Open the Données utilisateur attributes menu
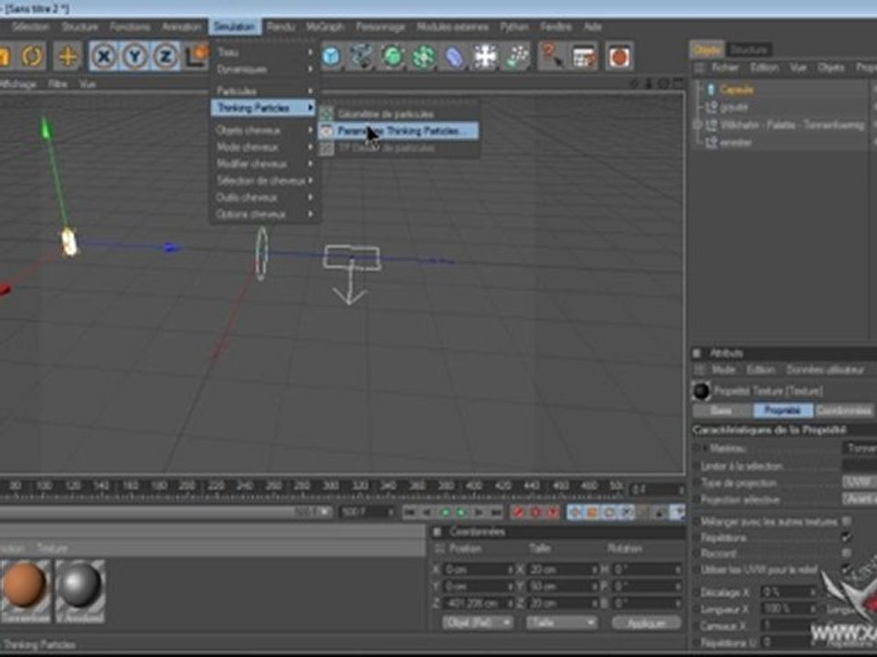The width and height of the screenshot is (877, 657). (x=825, y=370)
